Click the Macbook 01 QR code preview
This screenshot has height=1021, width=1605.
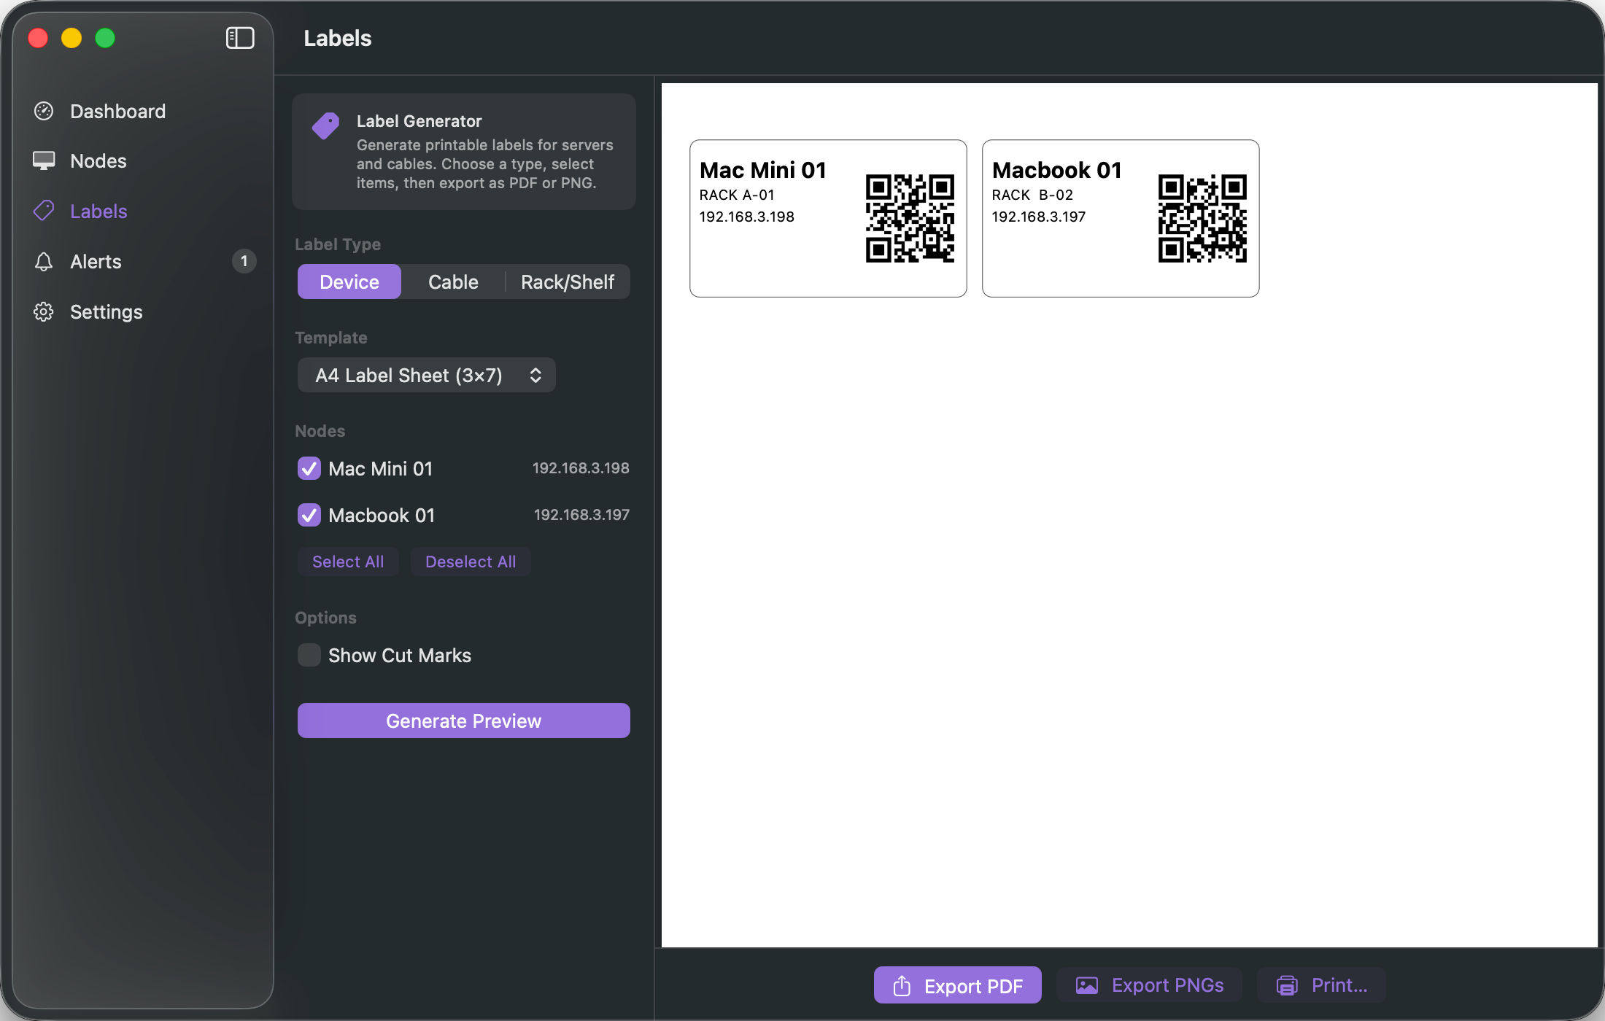coord(1202,218)
